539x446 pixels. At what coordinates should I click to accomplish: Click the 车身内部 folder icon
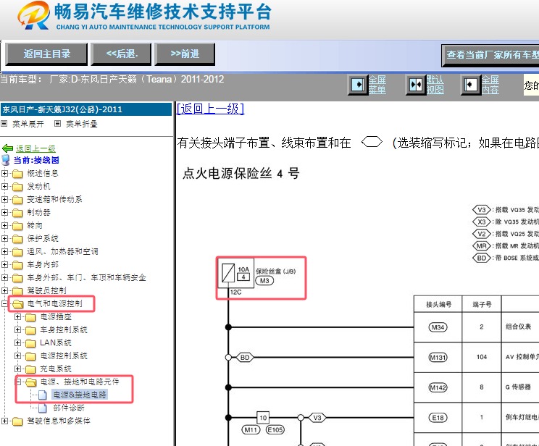(x=17, y=265)
